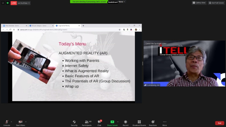226x127 pixels.
Task: Expand audio options arrow next to Unmute
Action: click(x=11, y=122)
